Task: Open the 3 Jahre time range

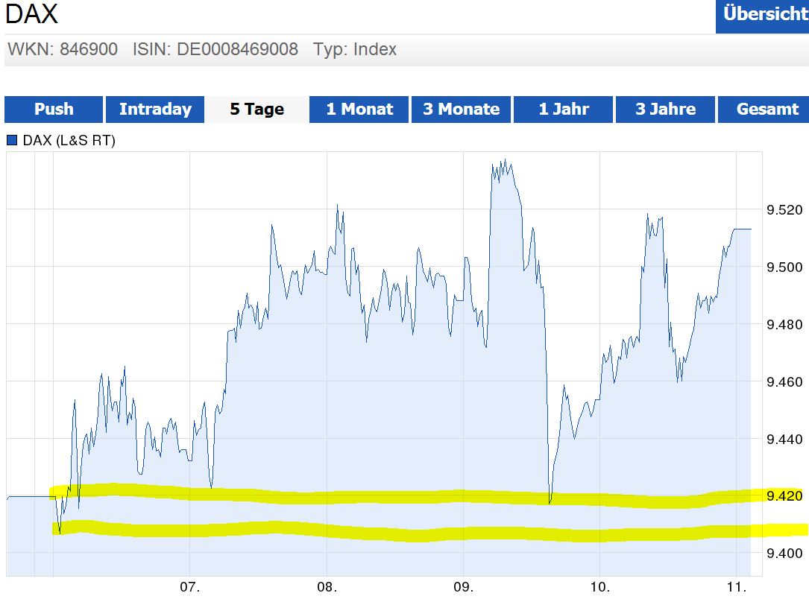Action: [x=665, y=110]
